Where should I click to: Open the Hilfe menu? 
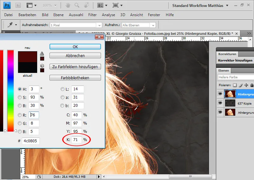tap(170, 15)
